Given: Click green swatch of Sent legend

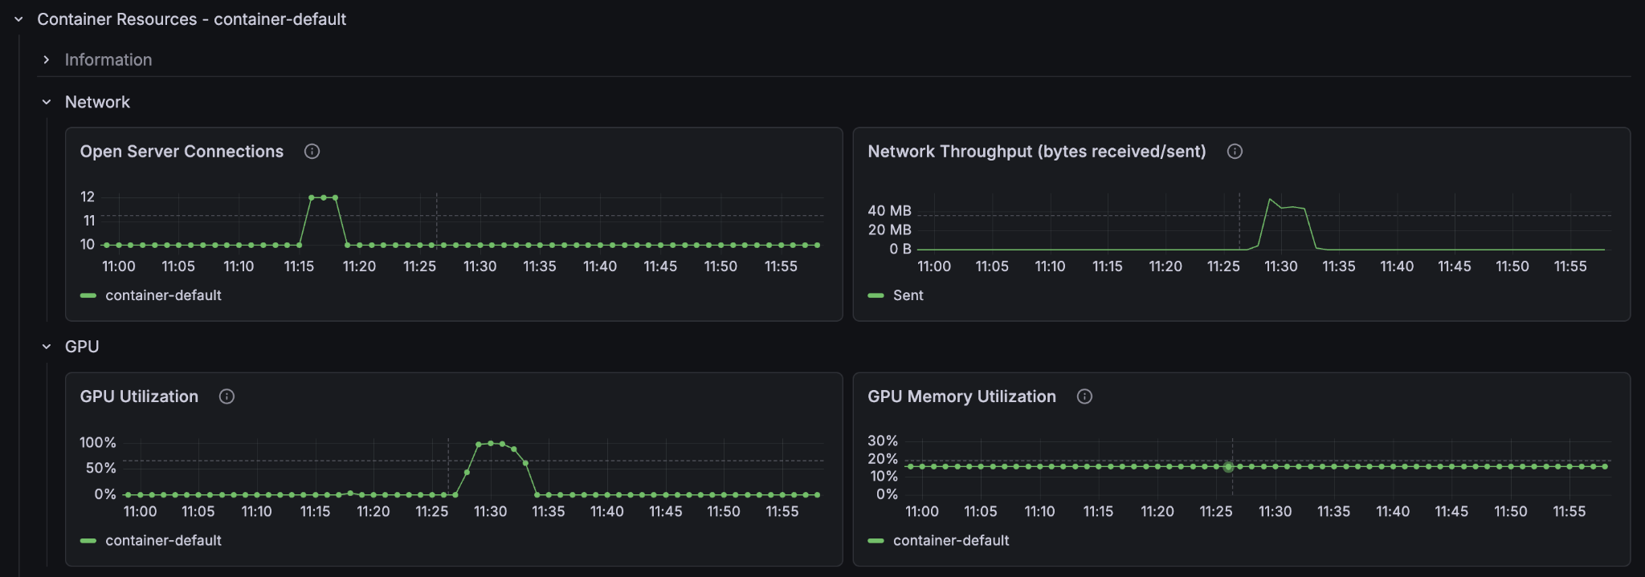Looking at the screenshot, I should [x=876, y=296].
